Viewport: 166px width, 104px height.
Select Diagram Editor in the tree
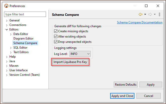point(23,39)
